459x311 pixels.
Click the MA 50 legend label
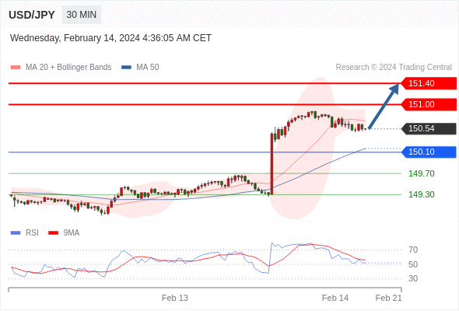[x=148, y=68]
